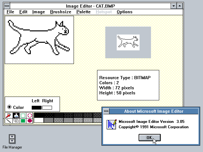The height and width of the screenshot is (152, 203).
Task: Activate the dashed selection marquee tool
Action: click(16, 121)
